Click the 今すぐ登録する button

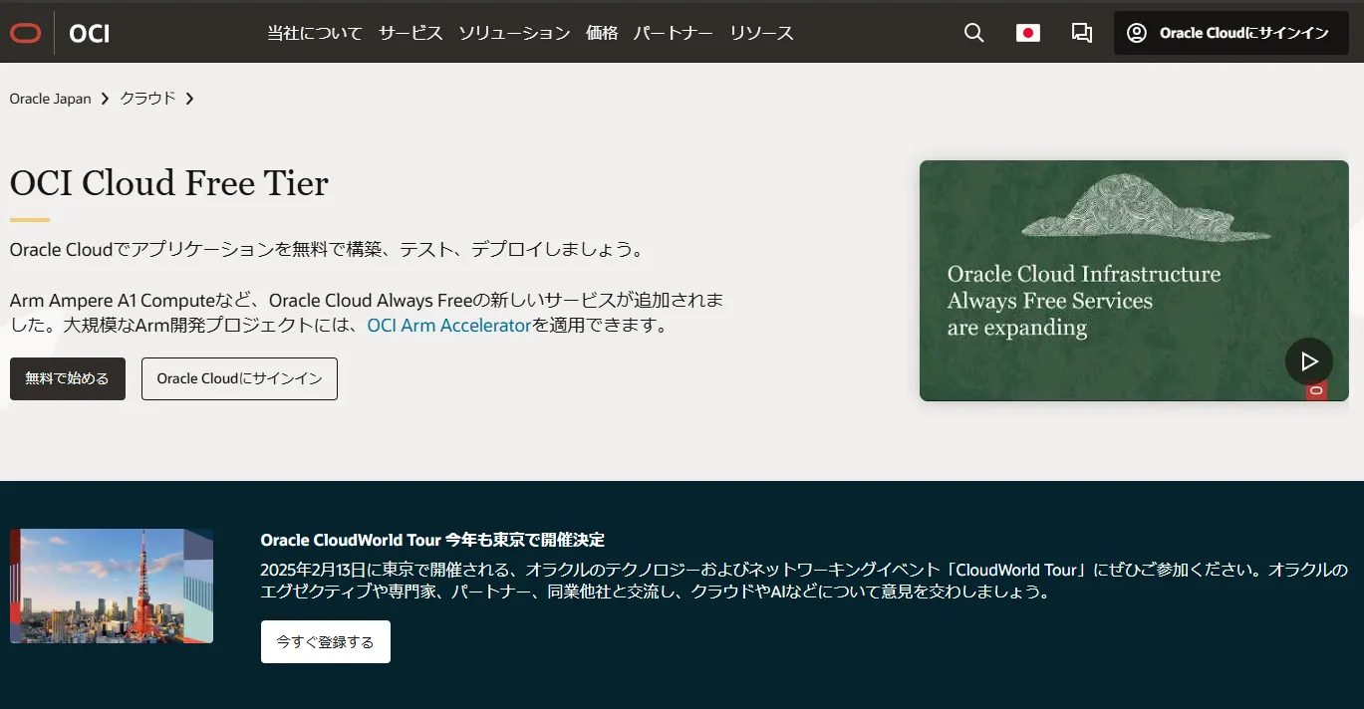pos(325,642)
